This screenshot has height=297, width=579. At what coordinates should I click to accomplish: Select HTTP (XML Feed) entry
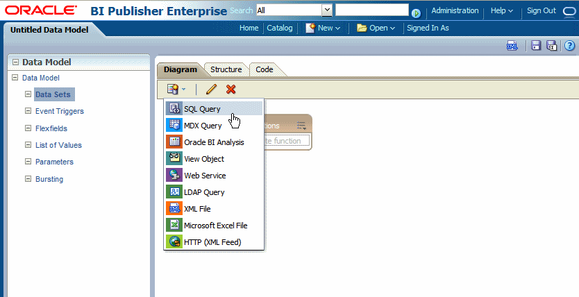pyautogui.click(x=214, y=241)
